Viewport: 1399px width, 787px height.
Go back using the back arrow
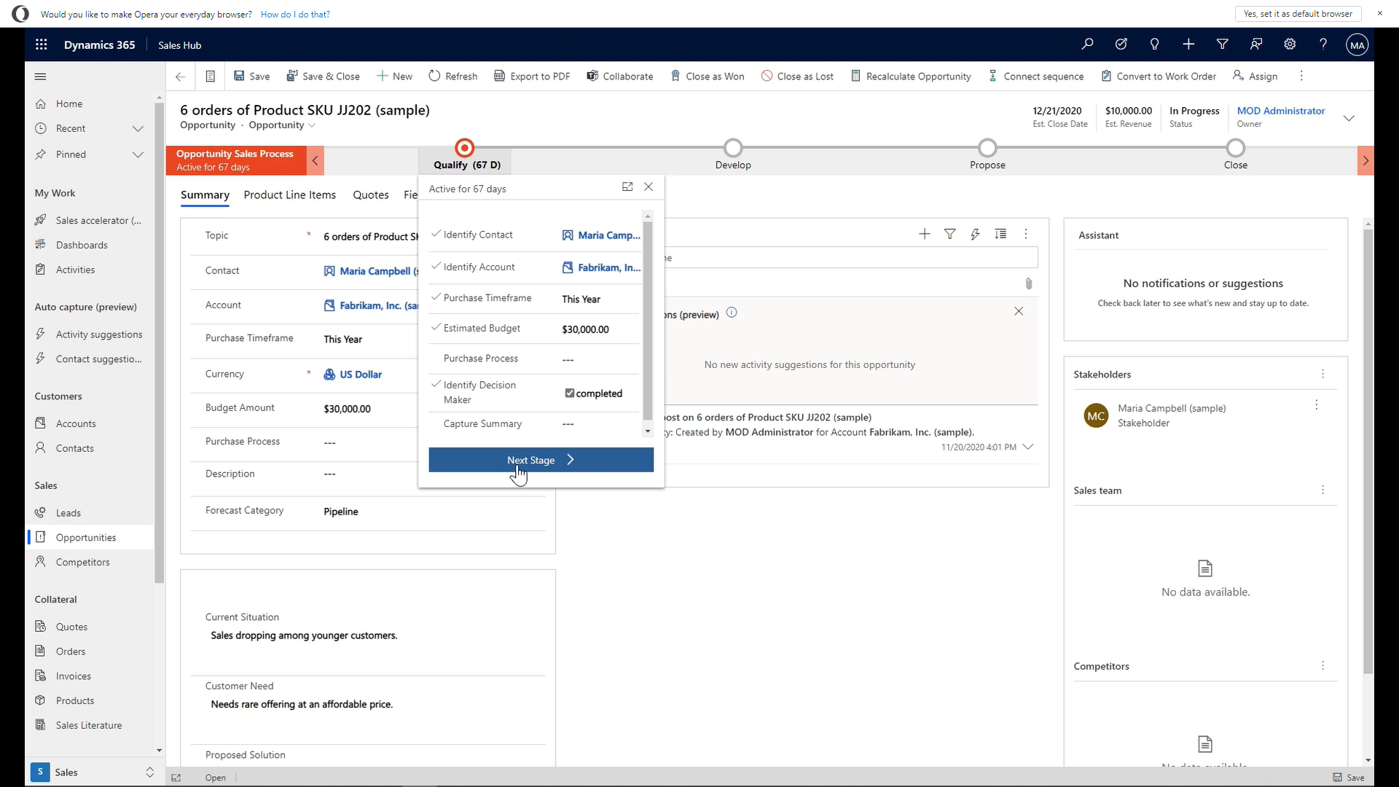(180, 77)
